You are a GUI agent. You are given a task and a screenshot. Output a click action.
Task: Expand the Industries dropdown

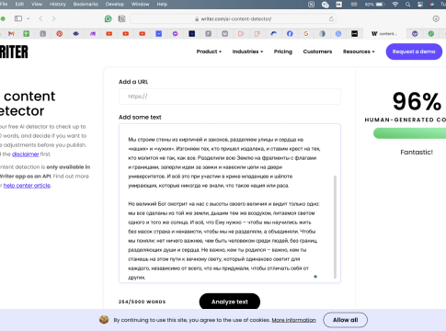[247, 51]
